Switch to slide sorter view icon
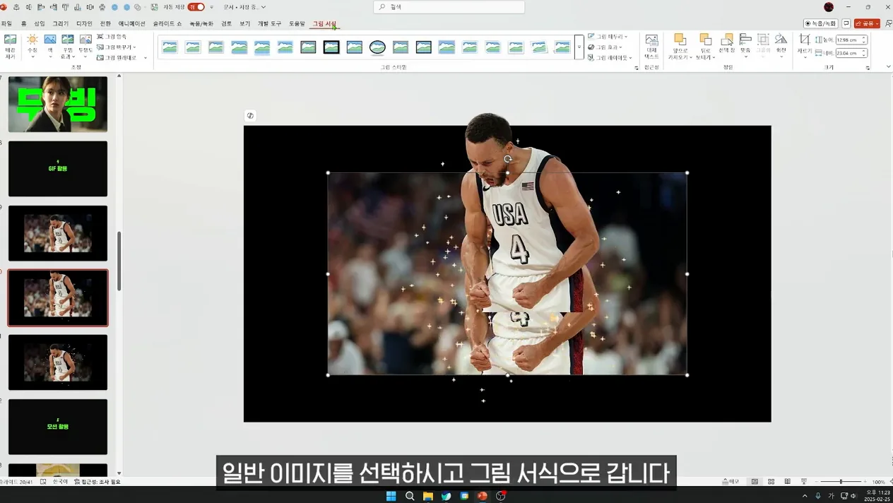 point(771,482)
